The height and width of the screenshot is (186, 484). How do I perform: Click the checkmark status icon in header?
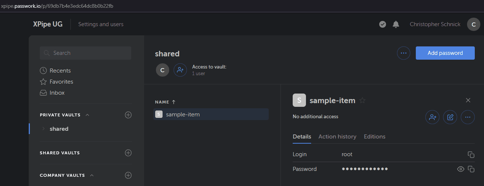pyautogui.click(x=383, y=24)
